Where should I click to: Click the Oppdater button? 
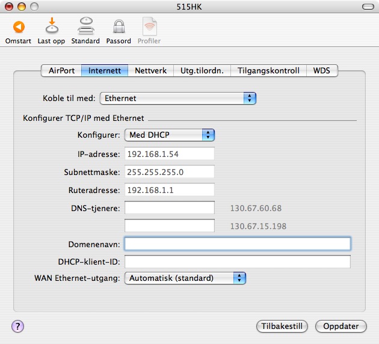(341, 327)
